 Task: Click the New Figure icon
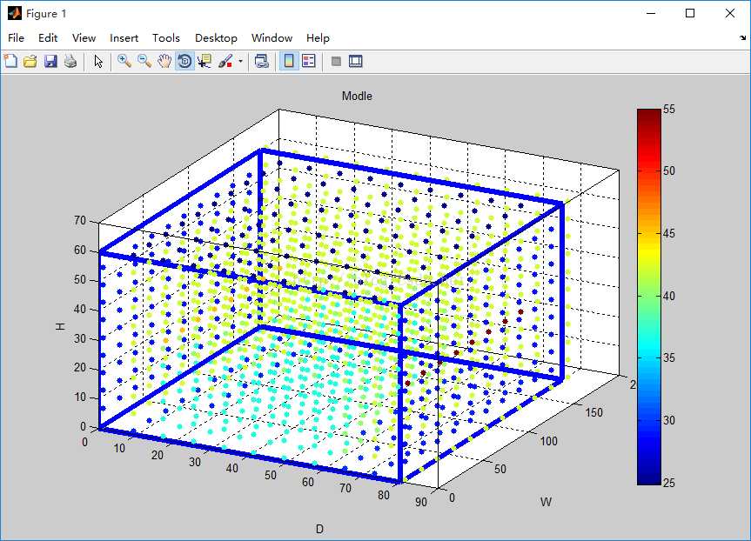pyautogui.click(x=10, y=61)
